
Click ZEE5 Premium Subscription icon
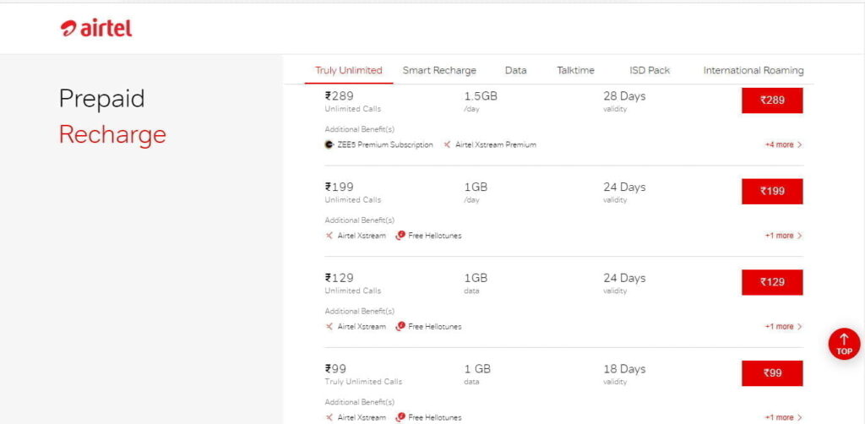click(x=329, y=144)
